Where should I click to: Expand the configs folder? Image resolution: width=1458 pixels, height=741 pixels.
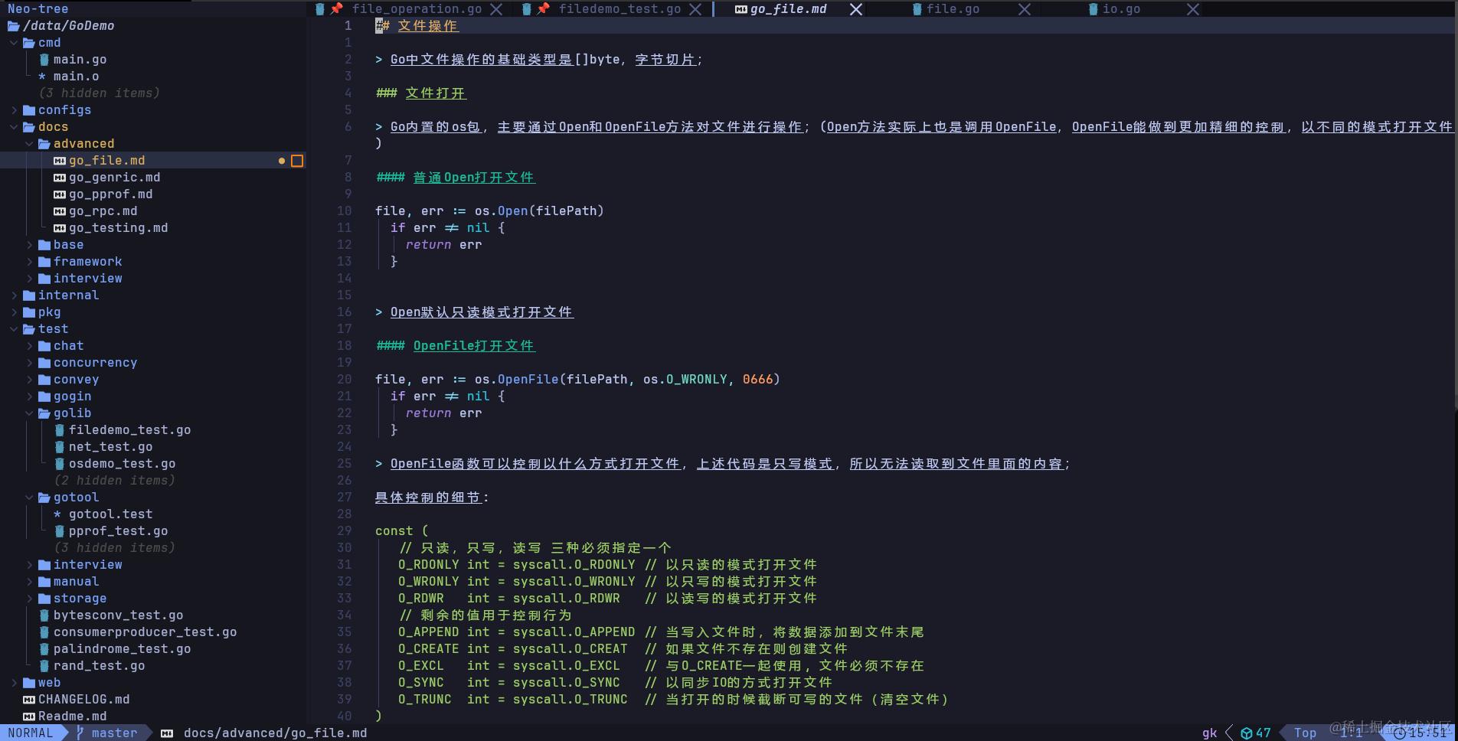(14, 110)
